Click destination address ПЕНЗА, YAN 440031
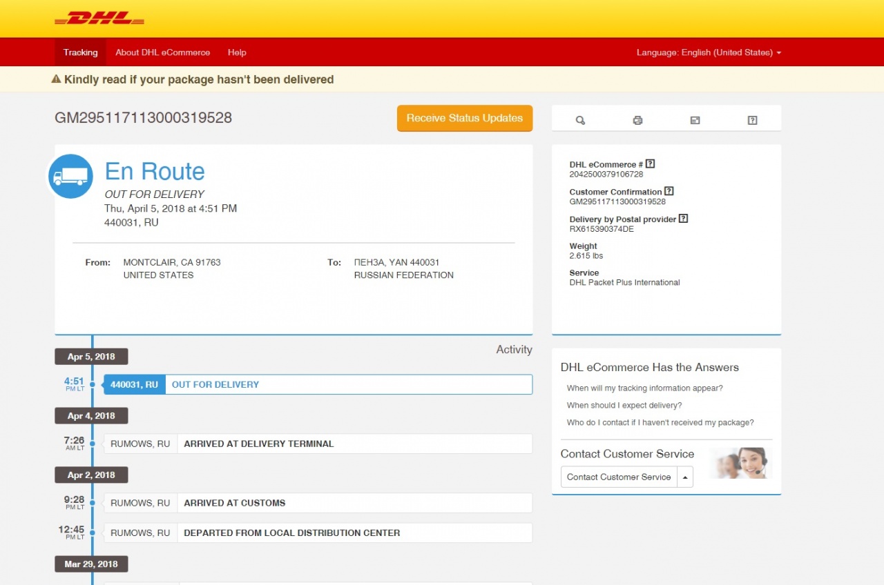This screenshot has width=884, height=585. click(x=396, y=262)
